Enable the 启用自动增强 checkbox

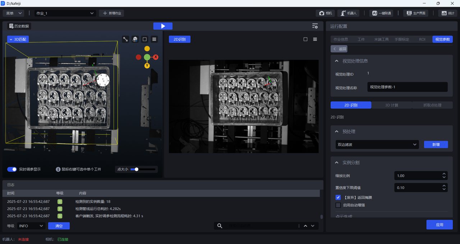(338, 205)
